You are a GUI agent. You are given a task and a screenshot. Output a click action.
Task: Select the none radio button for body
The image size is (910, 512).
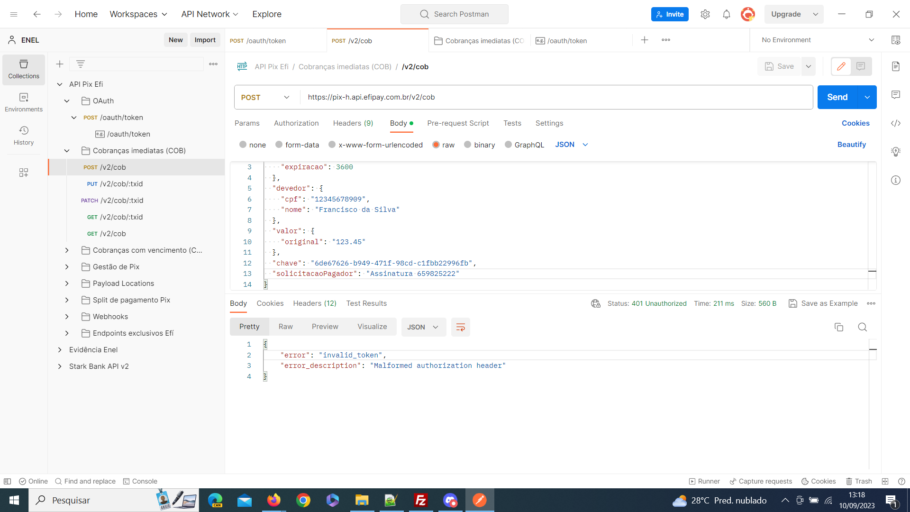click(x=243, y=145)
